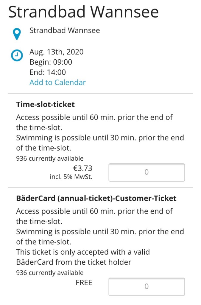Click the large Strandbad Wannsee page title
Screen dimensions: 201x305
coord(83,12)
